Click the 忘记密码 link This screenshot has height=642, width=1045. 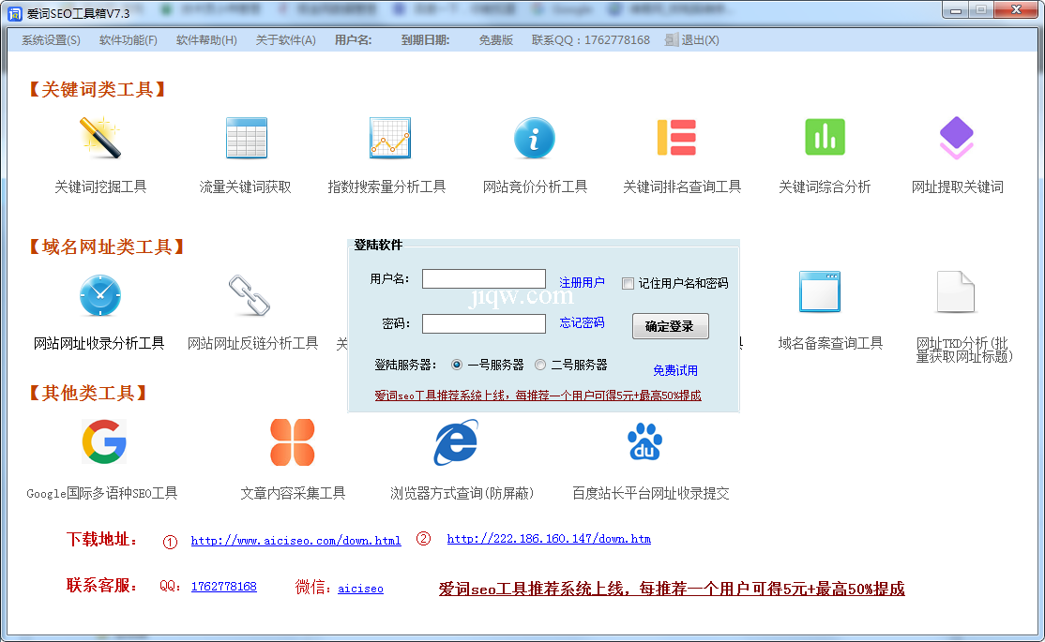click(582, 322)
